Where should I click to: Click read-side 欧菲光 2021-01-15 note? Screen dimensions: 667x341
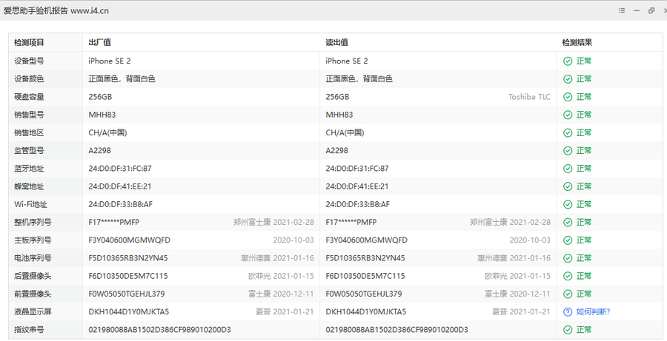coord(517,276)
